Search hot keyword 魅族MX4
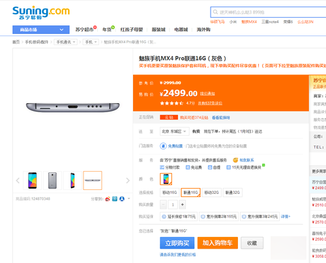Screen dimensions: 326x263 point(249,22)
